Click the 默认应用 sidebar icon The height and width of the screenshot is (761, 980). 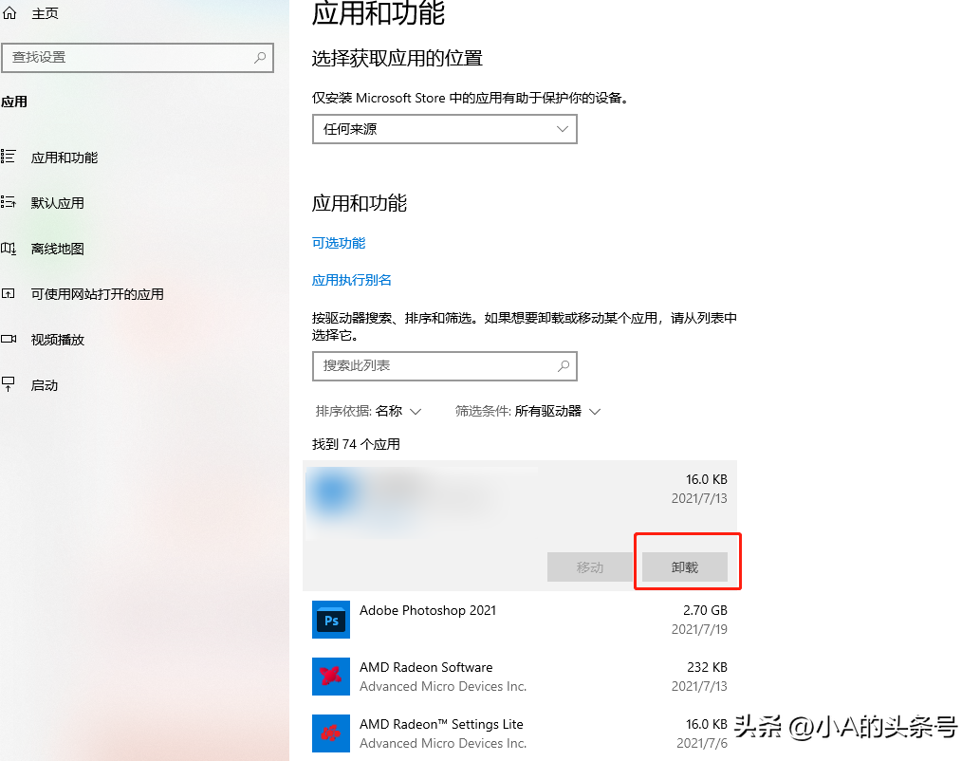9,202
